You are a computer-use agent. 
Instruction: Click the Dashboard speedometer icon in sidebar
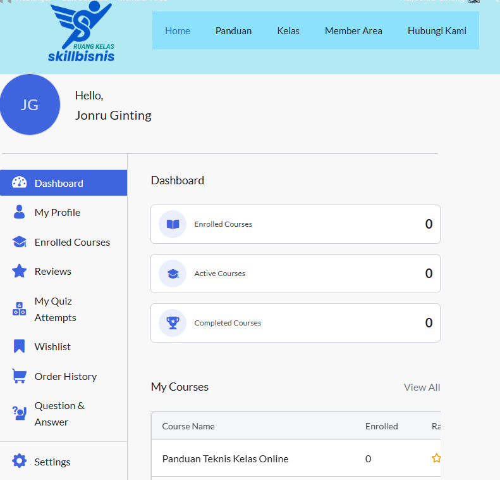coord(20,183)
